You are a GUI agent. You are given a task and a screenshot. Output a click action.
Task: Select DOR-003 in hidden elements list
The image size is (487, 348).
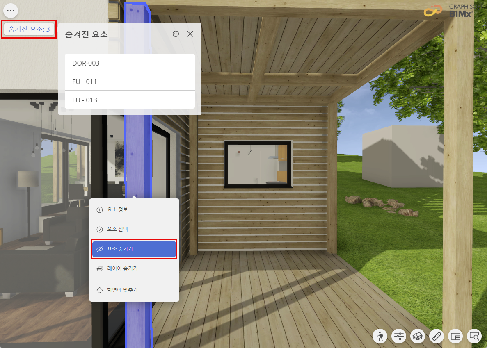130,63
